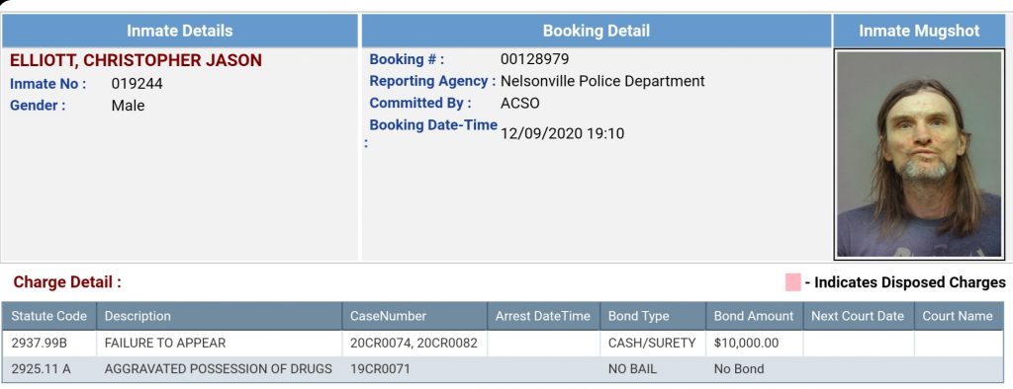Select the AGGRAVATED POSSESSION OF DRUGS row
1013x389 pixels.
[503, 369]
